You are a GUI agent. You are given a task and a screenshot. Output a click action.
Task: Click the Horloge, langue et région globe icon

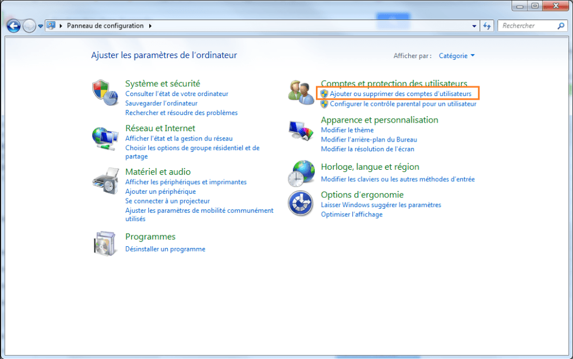point(301,174)
